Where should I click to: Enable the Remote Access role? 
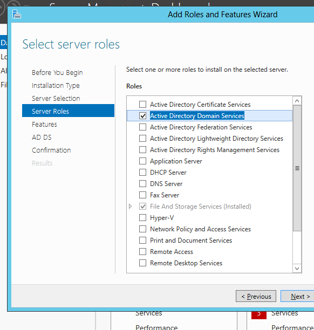tap(142, 252)
